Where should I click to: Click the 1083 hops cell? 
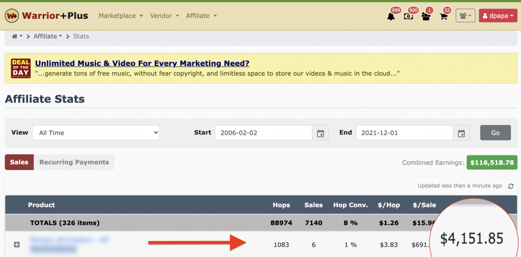click(281, 245)
